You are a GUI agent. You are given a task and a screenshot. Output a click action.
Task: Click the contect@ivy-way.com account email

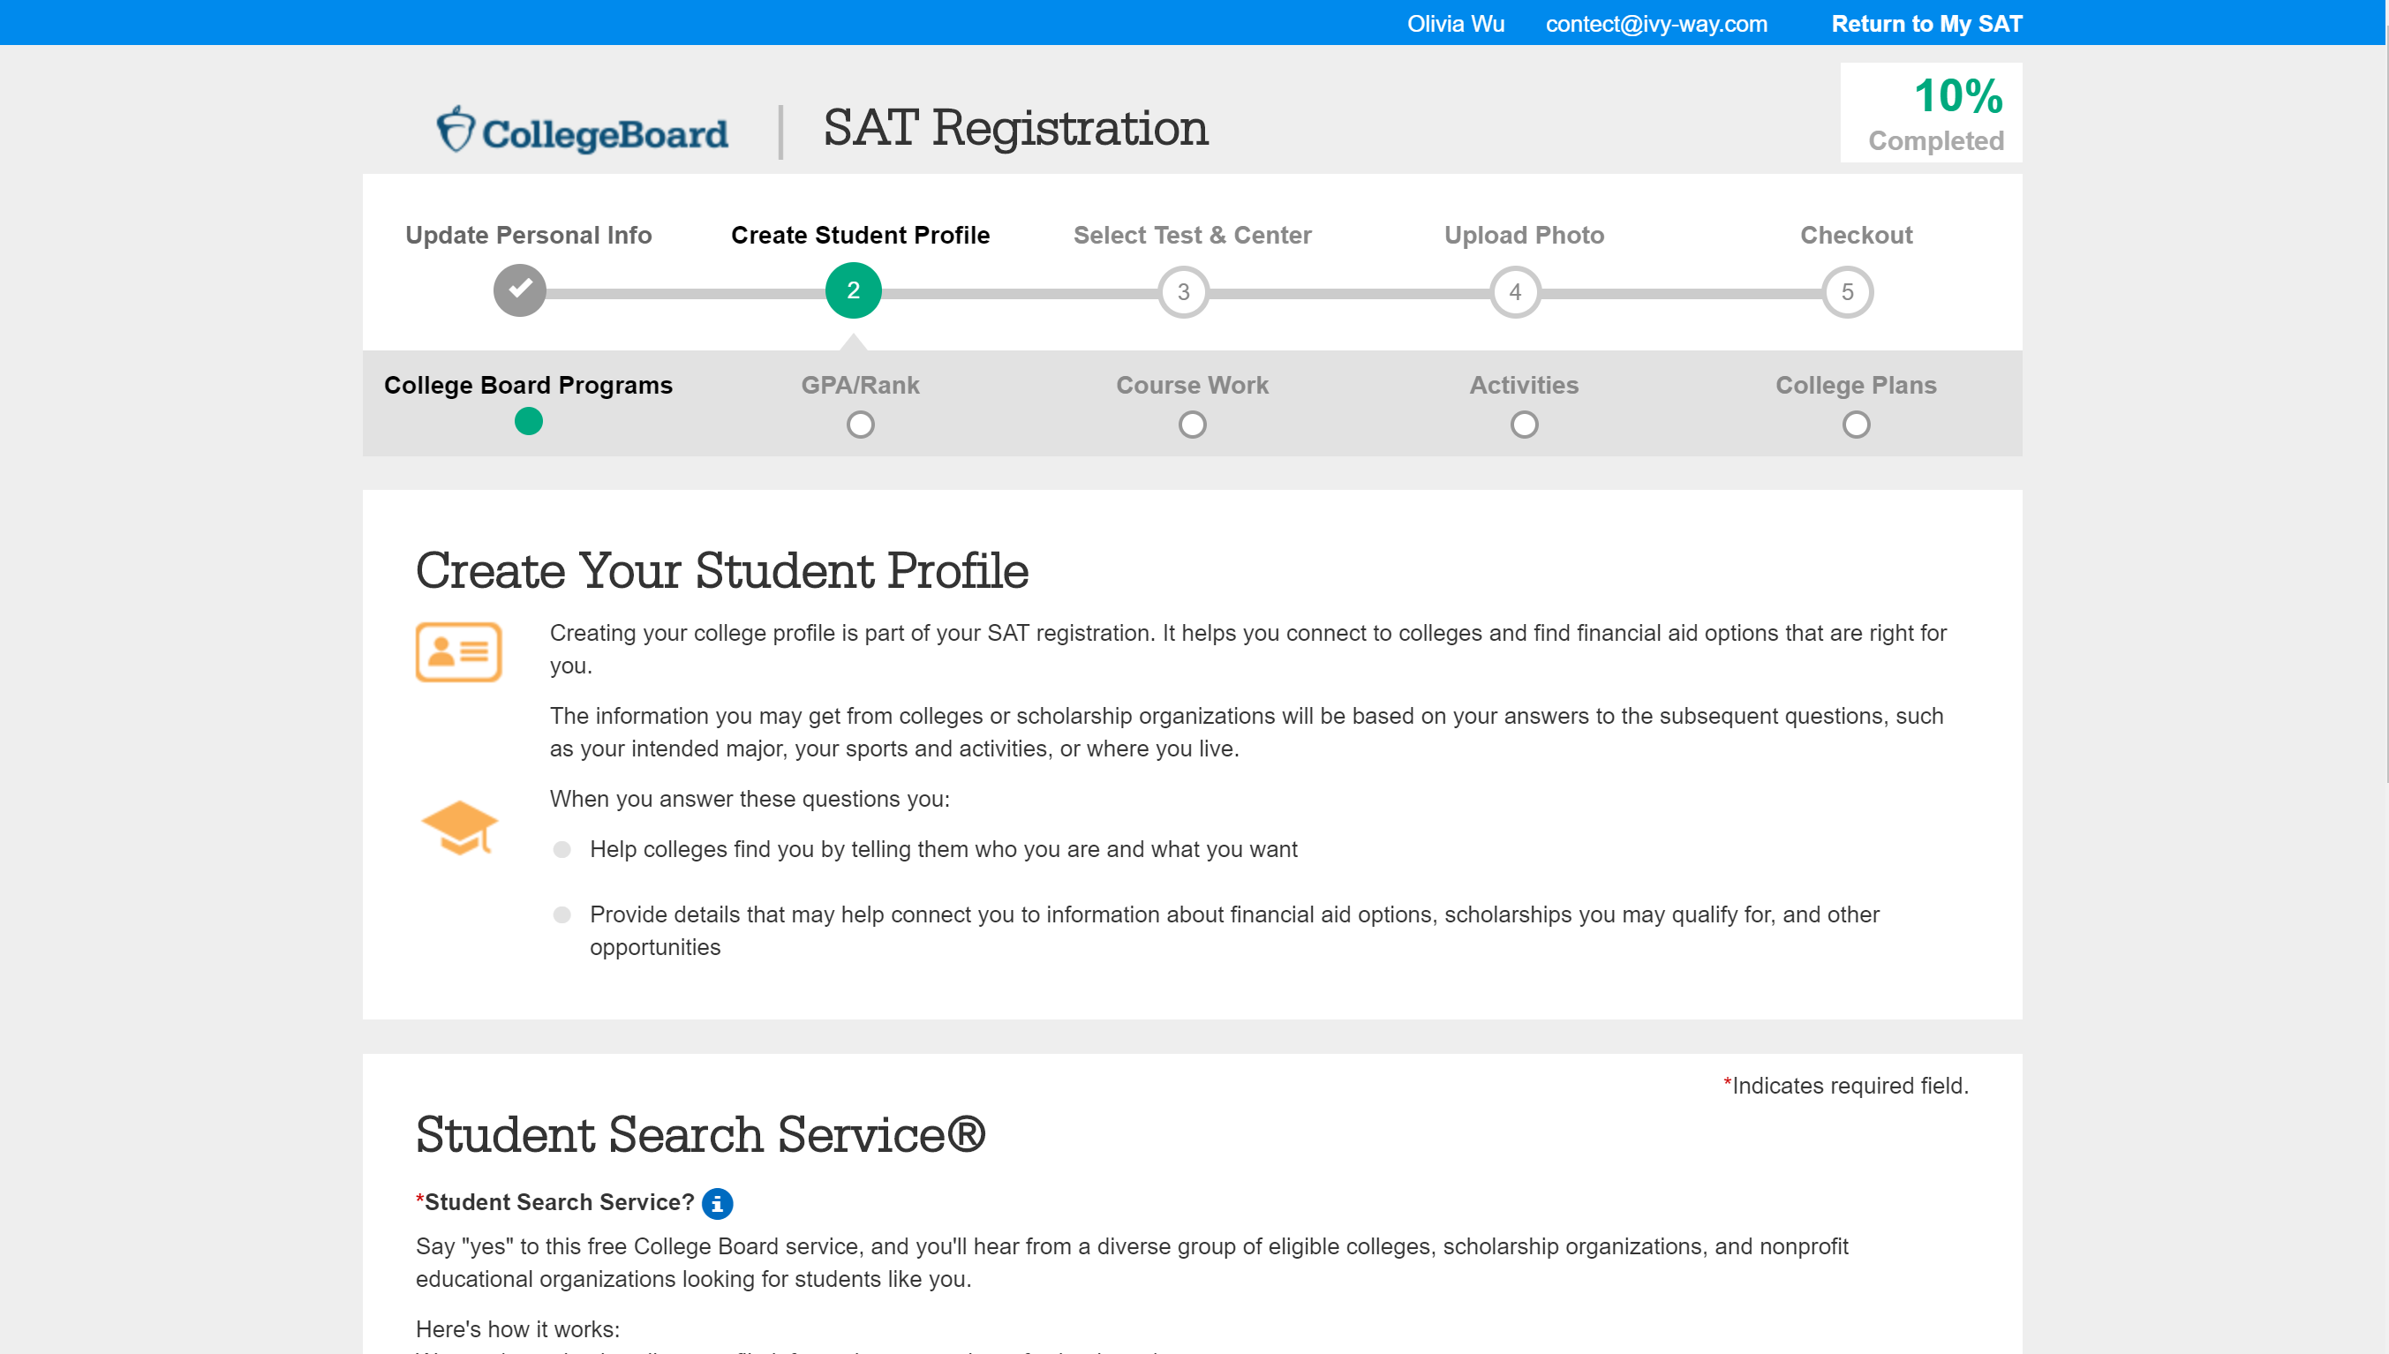click(x=1656, y=24)
